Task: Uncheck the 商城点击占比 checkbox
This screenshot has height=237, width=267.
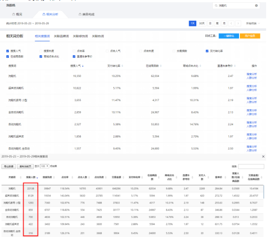Action: pyautogui.click(x=41, y=57)
